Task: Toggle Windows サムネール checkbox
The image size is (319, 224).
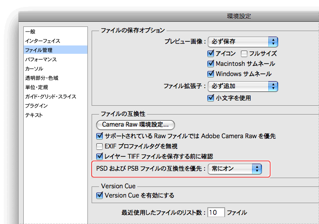Action: click(x=211, y=74)
